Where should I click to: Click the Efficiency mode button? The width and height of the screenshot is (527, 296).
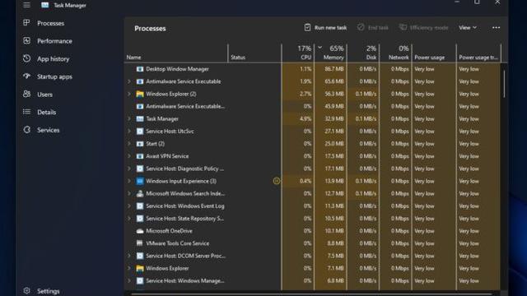tap(423, 27)
